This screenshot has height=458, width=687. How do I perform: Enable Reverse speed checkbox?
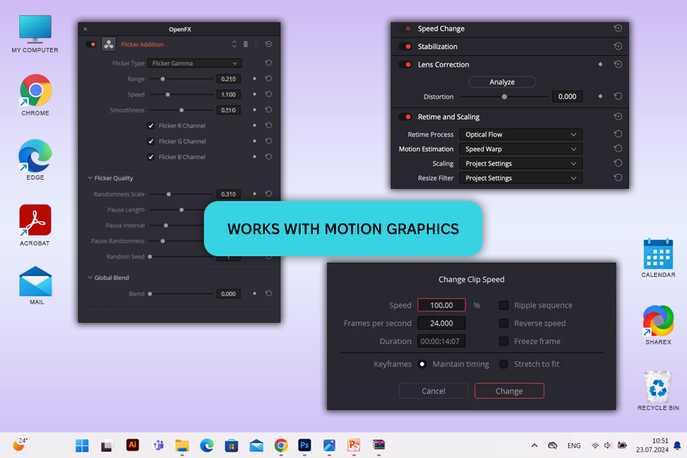click(x=504, y=323)
